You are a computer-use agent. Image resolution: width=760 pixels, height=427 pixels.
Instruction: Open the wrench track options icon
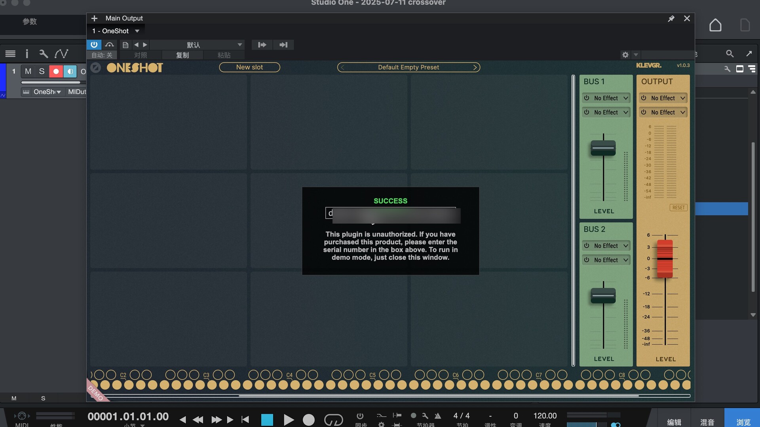coord(44,53)
